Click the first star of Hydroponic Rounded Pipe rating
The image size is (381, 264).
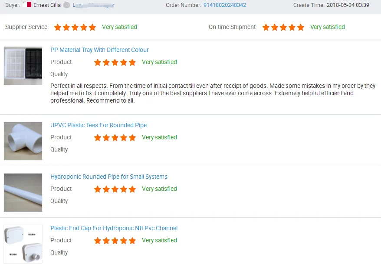point(98,189)
